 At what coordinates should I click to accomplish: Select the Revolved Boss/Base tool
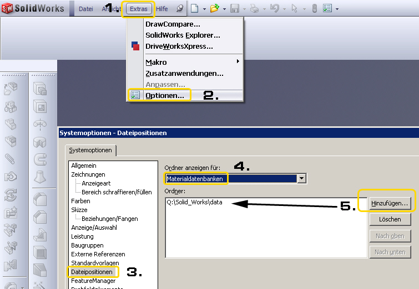(40, 124)
